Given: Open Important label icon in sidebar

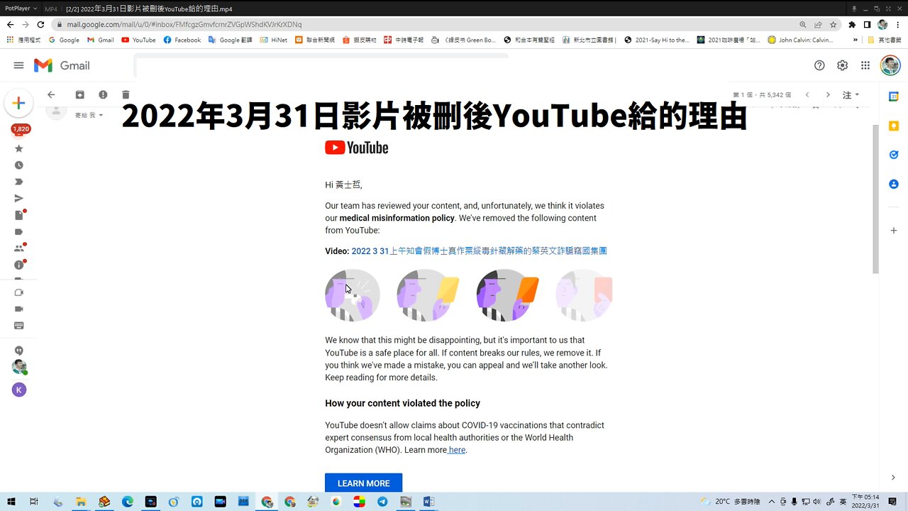Looking at the screenshot, I should point(19,182).
